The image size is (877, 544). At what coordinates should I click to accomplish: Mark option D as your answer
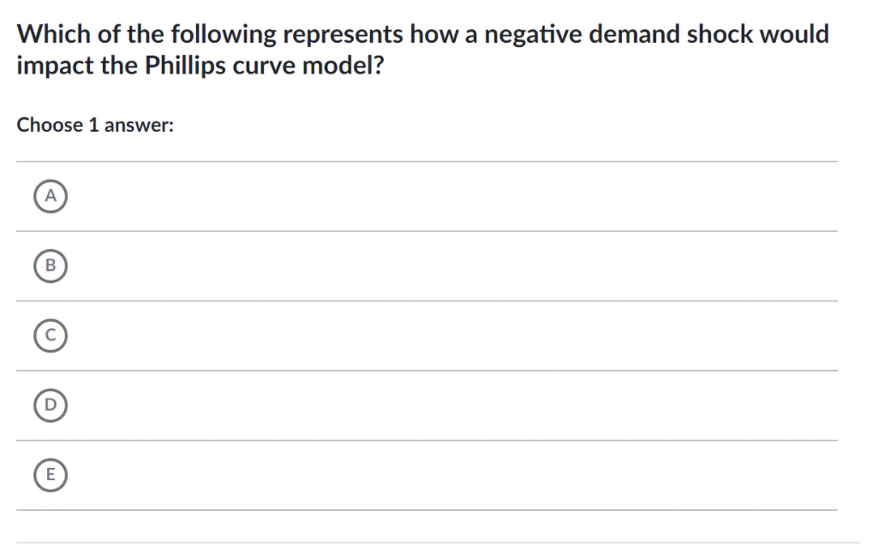[x=51, y=405]
